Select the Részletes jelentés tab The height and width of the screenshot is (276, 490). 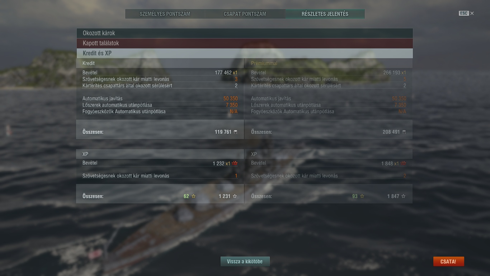[x=325, y=14]
